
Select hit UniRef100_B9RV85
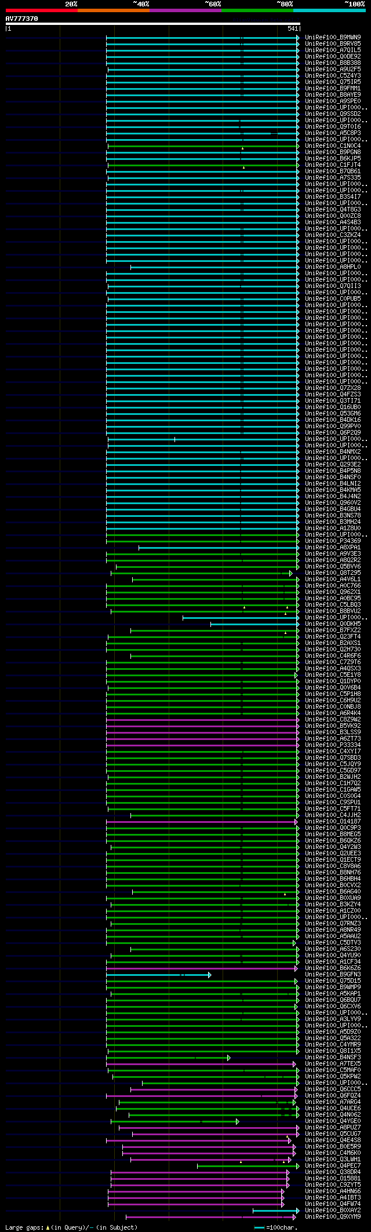(333, 44)
